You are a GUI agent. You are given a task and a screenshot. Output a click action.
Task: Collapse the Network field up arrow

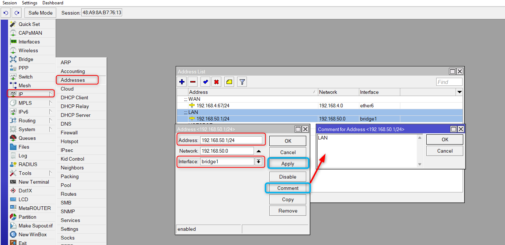259,151
